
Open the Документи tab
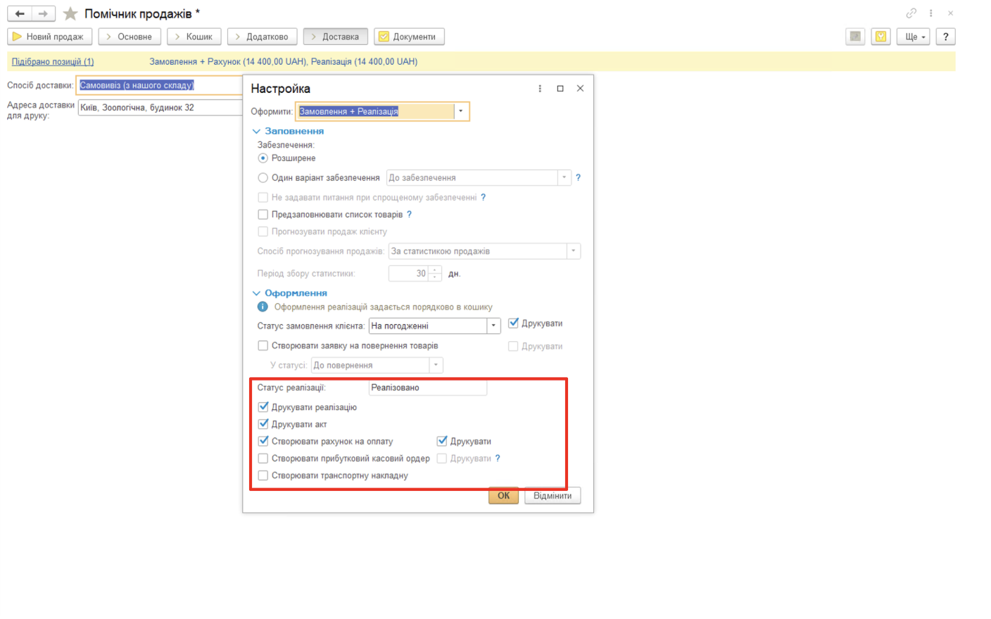[409, 37]
